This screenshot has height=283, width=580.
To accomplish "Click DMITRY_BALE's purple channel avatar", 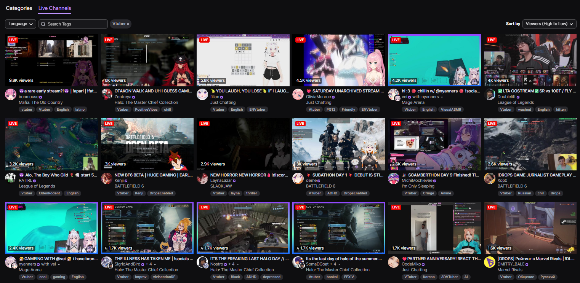I will (490, 262).
